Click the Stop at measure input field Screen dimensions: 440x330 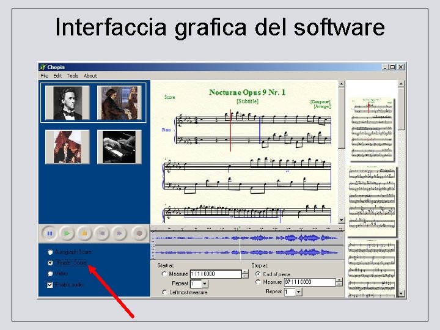pos(309,282)
